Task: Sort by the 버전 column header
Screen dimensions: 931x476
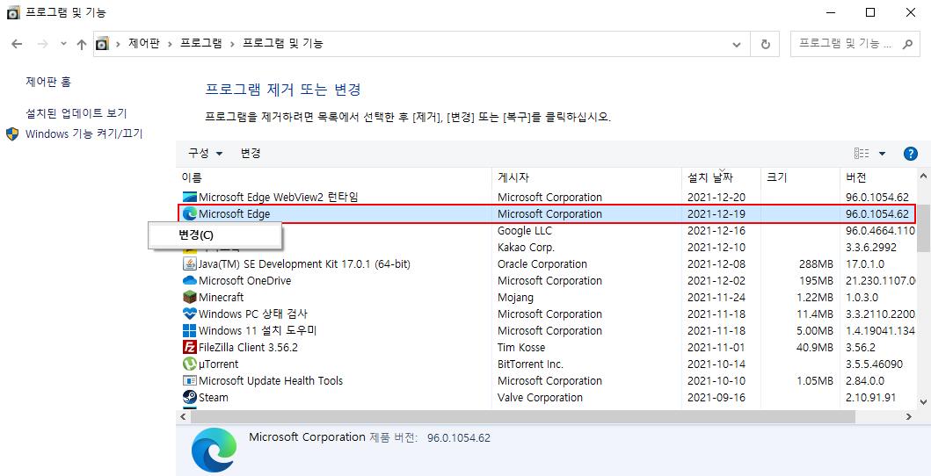Action: [879, 177]
